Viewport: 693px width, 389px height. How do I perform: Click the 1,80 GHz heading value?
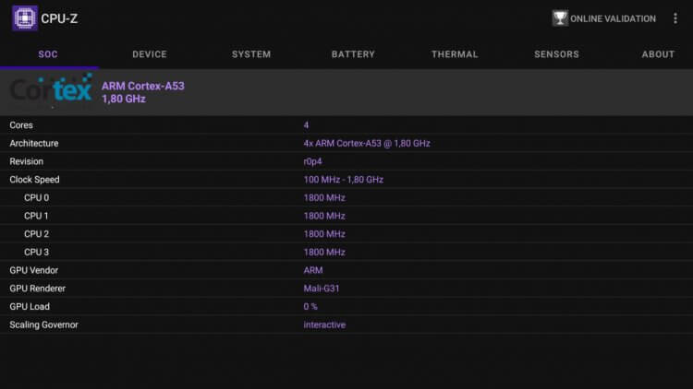tap(124, 99)
